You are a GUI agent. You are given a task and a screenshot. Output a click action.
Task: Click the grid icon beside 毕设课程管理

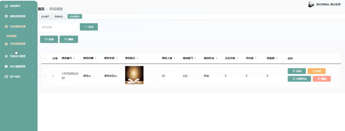click(x=6, y=26)
